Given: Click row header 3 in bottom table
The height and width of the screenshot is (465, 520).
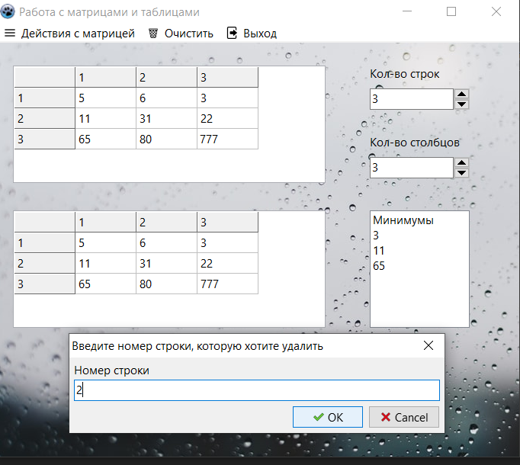Looking at the screenshot, I should coord(44,284).
